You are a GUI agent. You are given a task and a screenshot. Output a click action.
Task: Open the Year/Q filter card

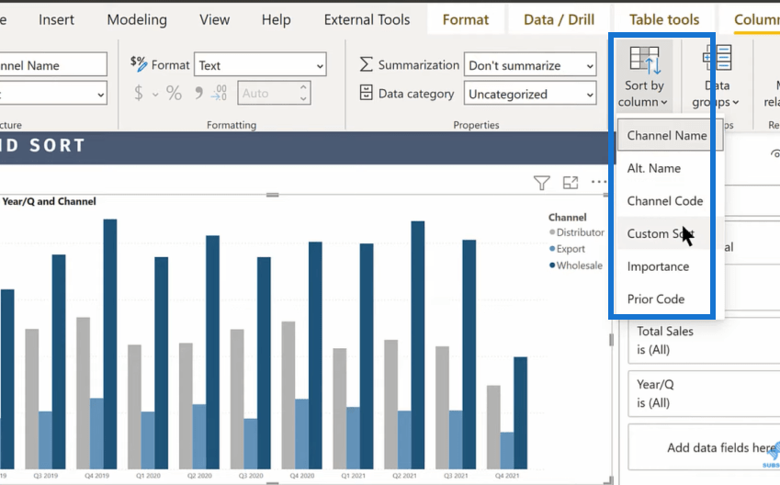tap(704, 394)
